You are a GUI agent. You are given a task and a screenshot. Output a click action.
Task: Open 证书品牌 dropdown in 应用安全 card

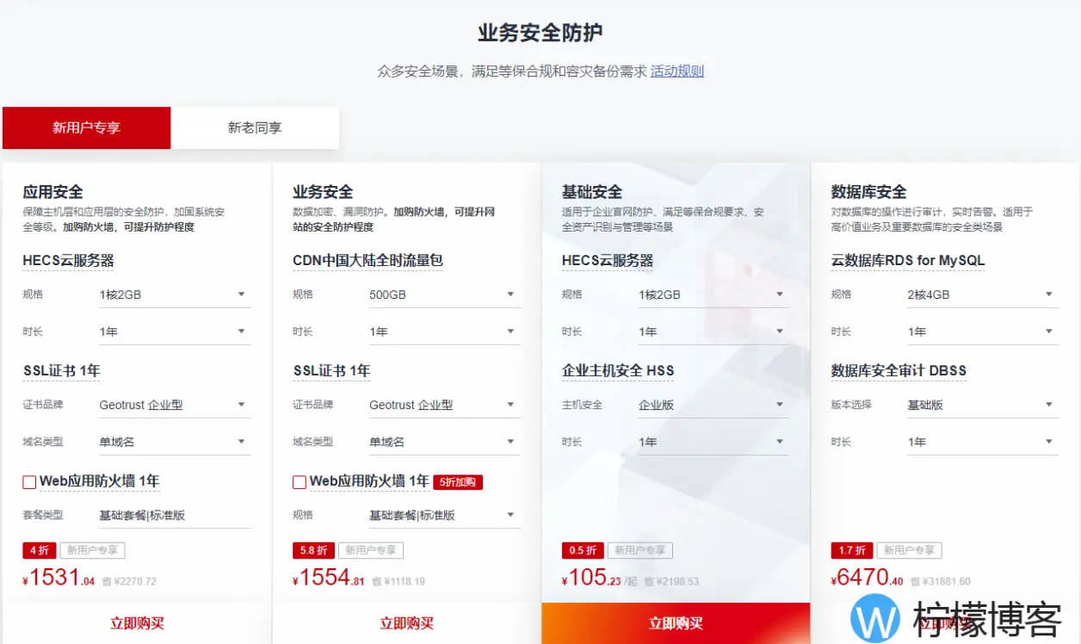175,405
